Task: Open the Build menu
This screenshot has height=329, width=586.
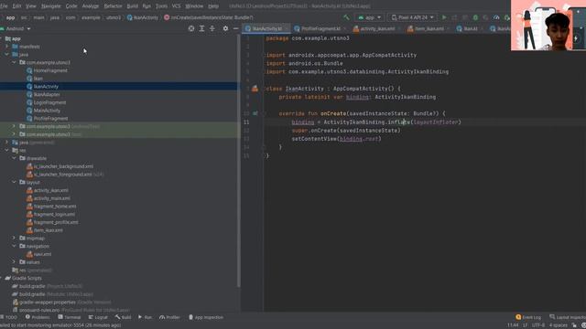Action: pos(132,6)
